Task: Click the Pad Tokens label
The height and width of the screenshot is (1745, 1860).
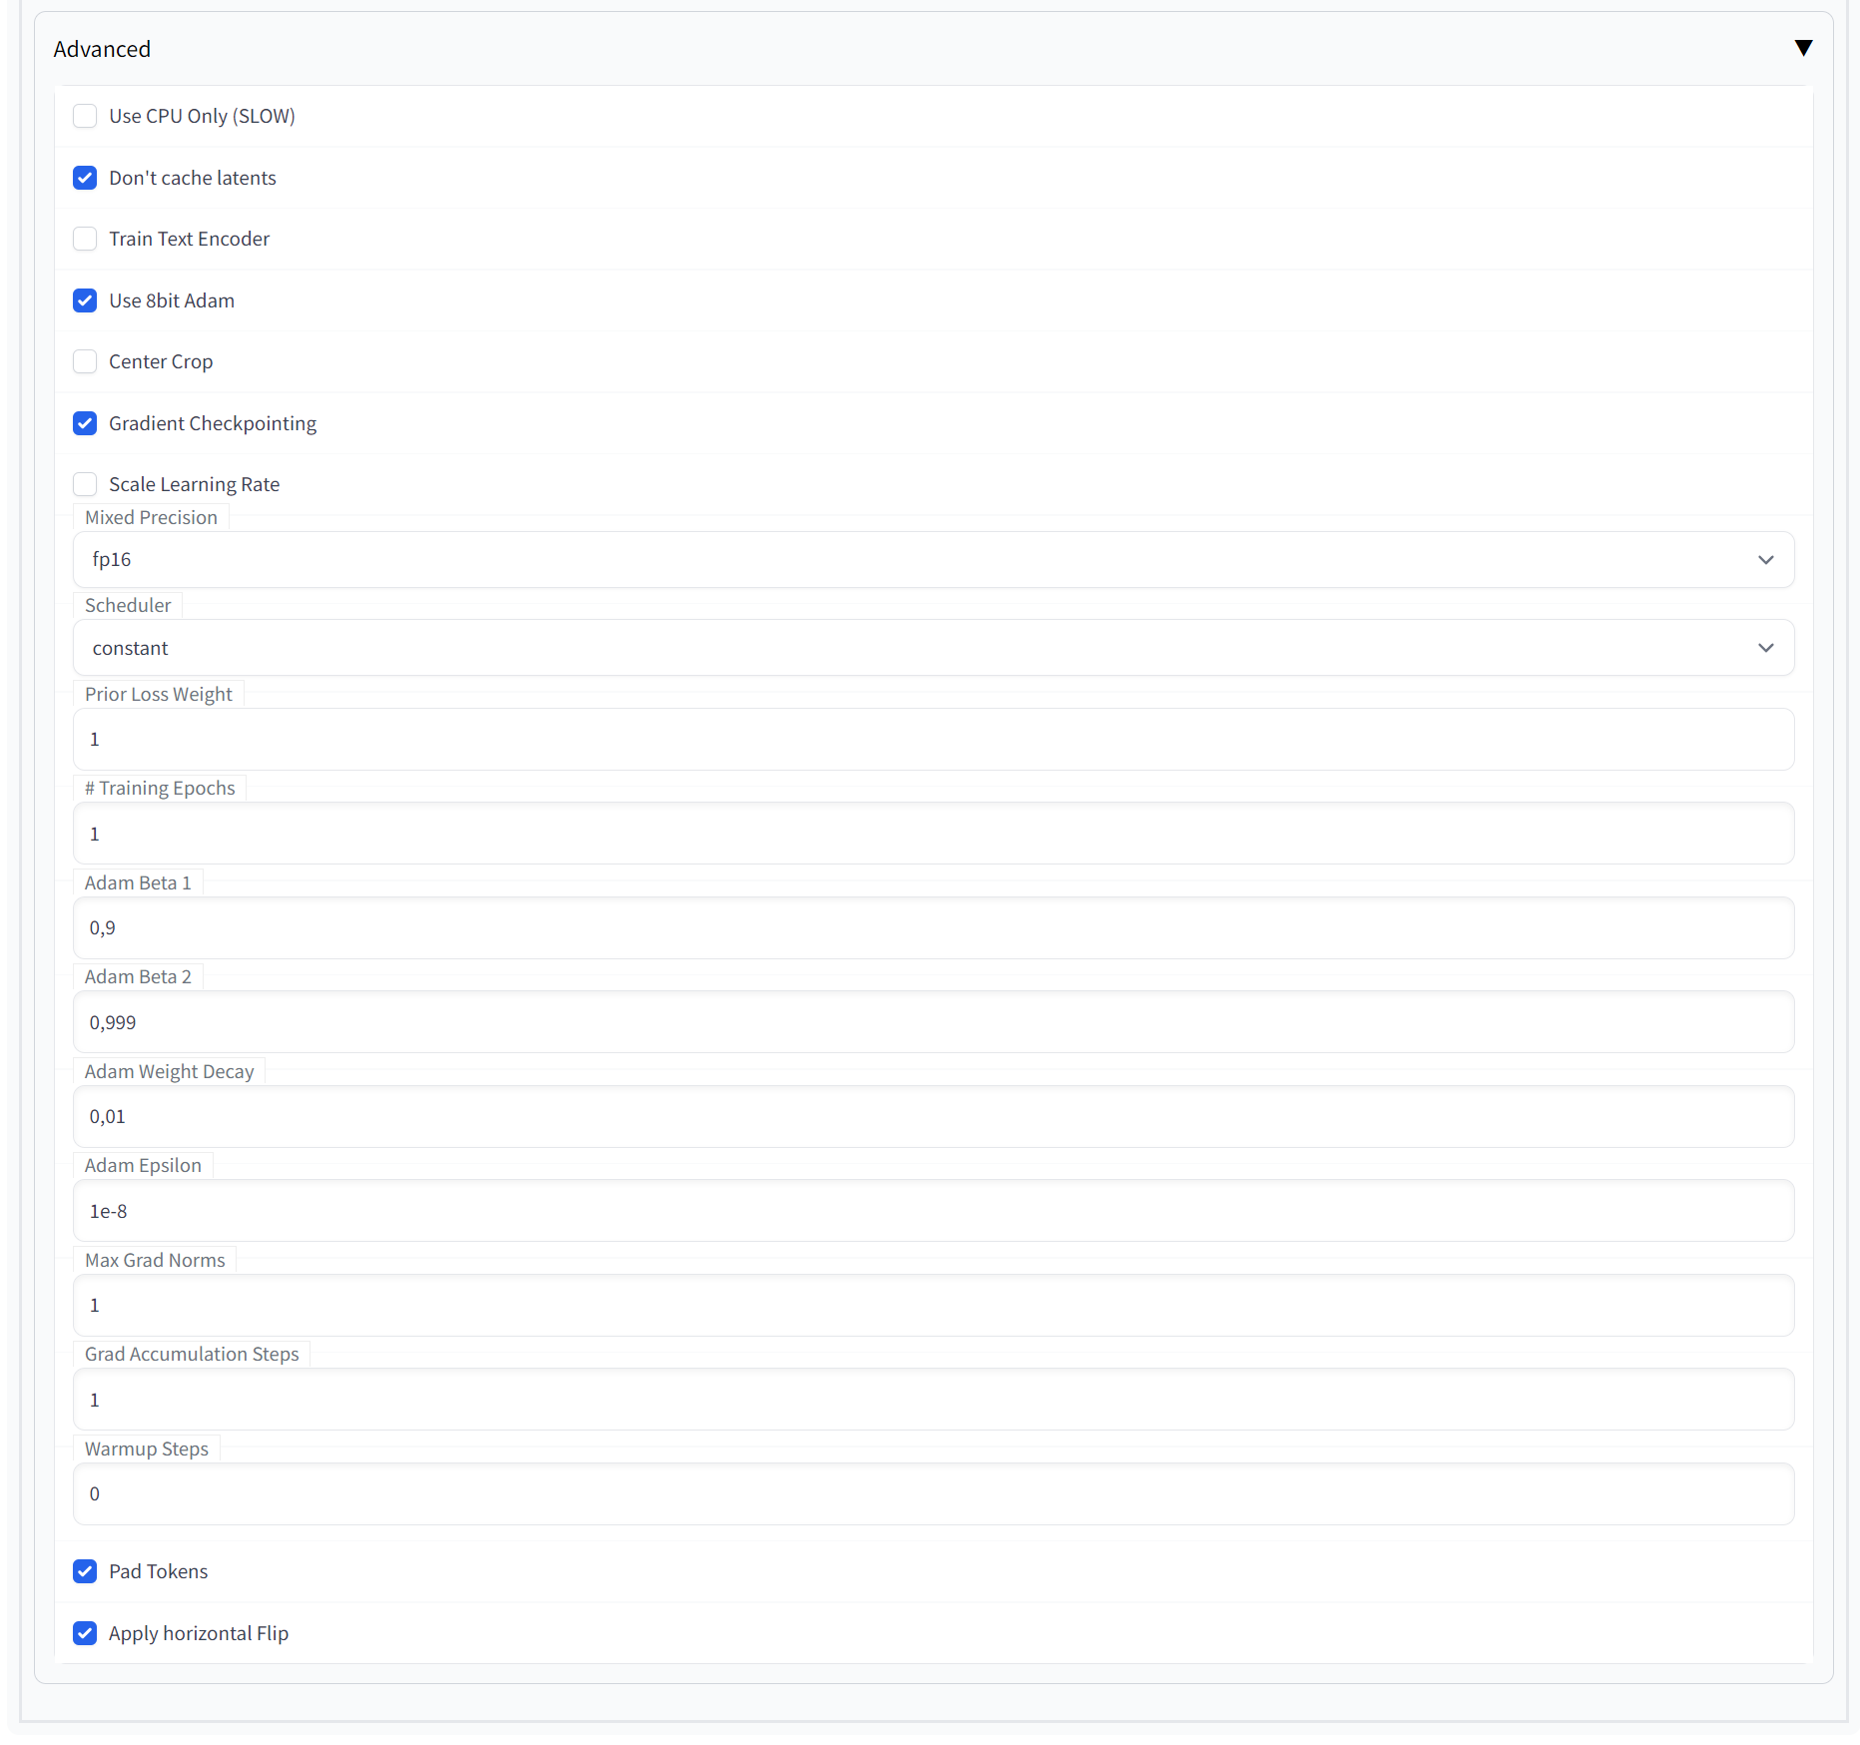Action: click(159, 1571)
